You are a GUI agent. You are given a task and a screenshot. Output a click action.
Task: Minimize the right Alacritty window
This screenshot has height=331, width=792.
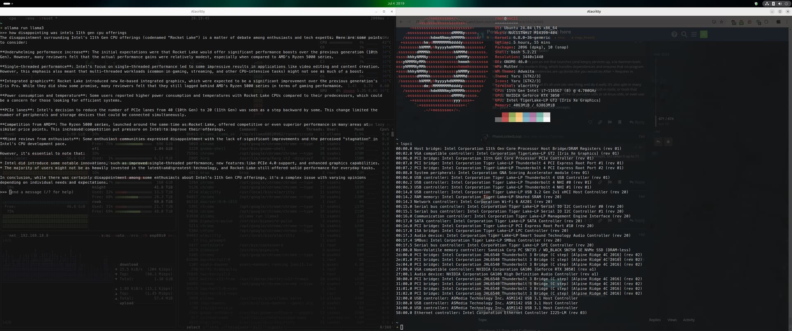click(772, 12)
